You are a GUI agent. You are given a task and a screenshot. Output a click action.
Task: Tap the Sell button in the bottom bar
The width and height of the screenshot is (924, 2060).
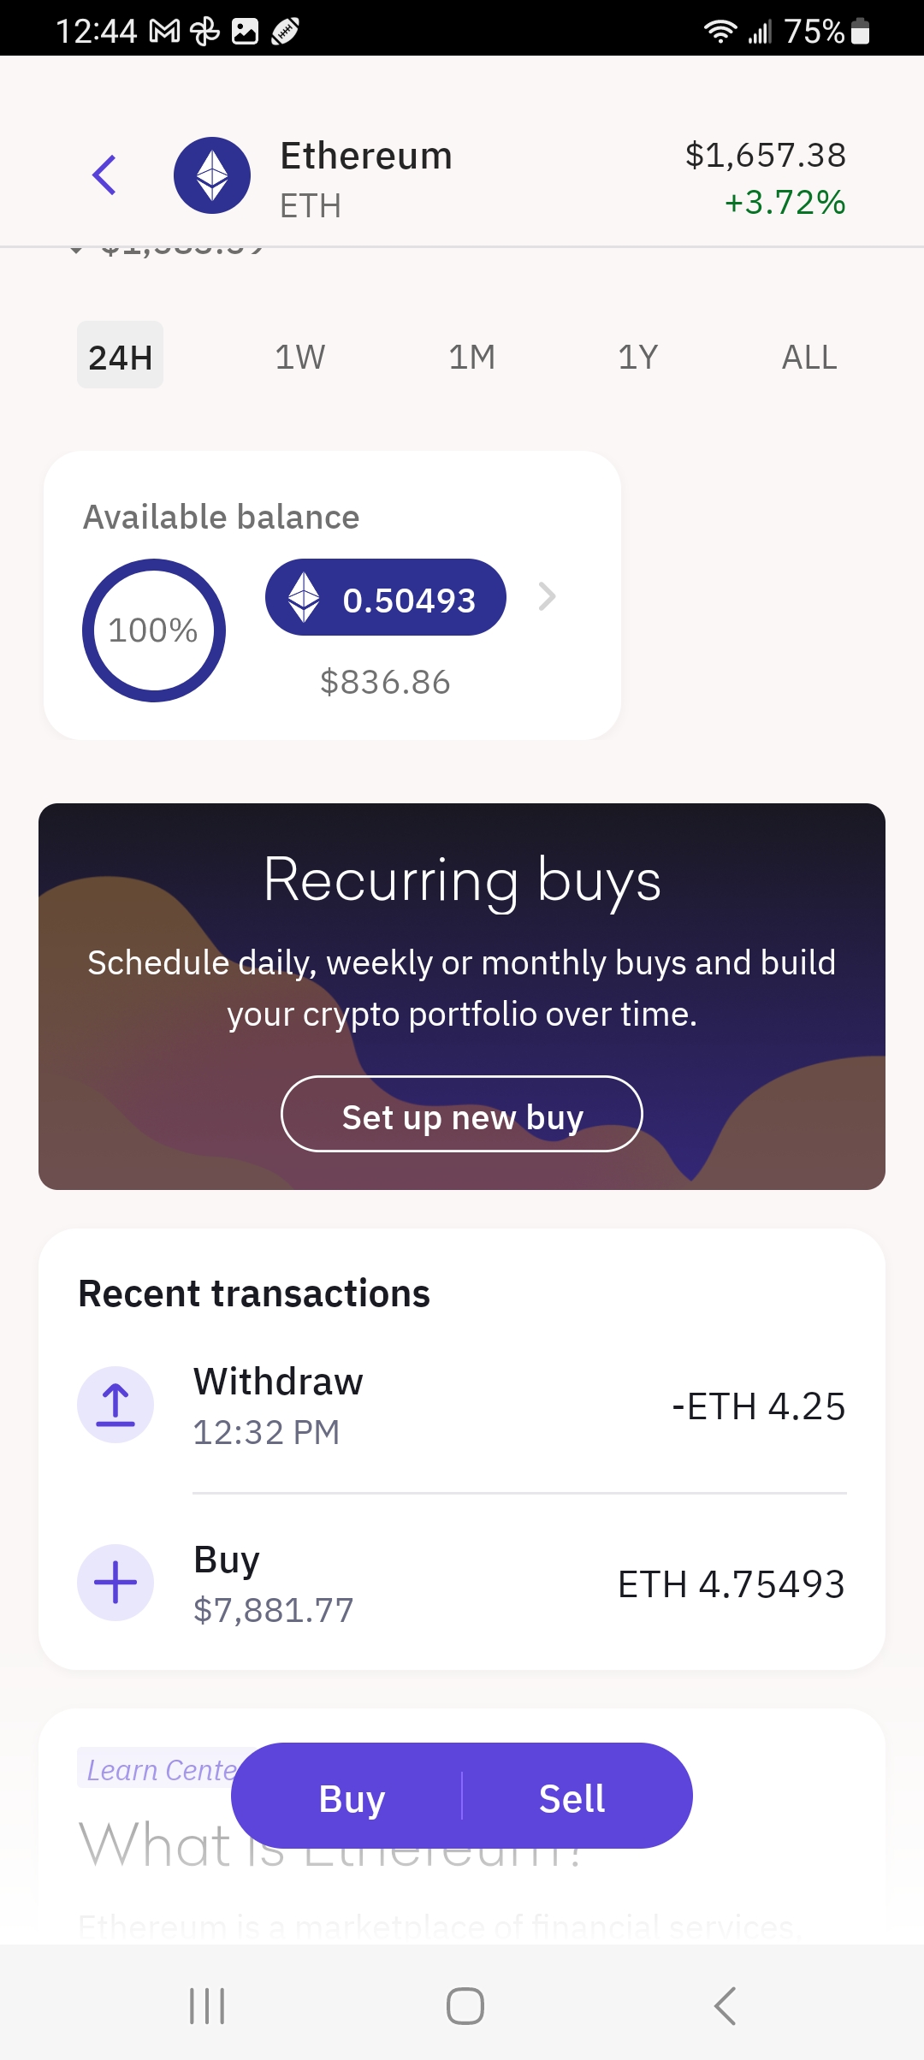pos(572,1798)
